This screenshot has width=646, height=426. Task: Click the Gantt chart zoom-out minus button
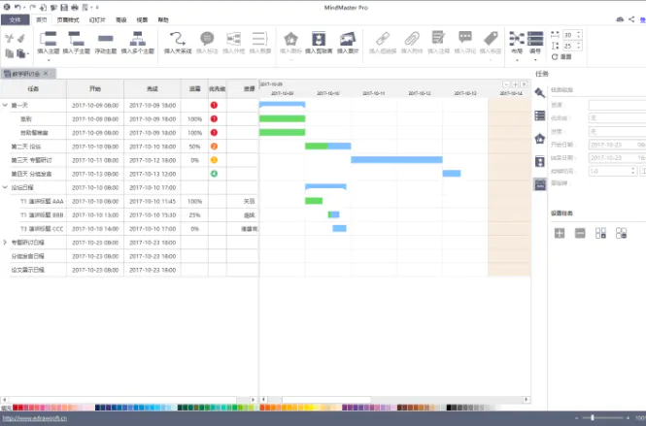[506, 84]
